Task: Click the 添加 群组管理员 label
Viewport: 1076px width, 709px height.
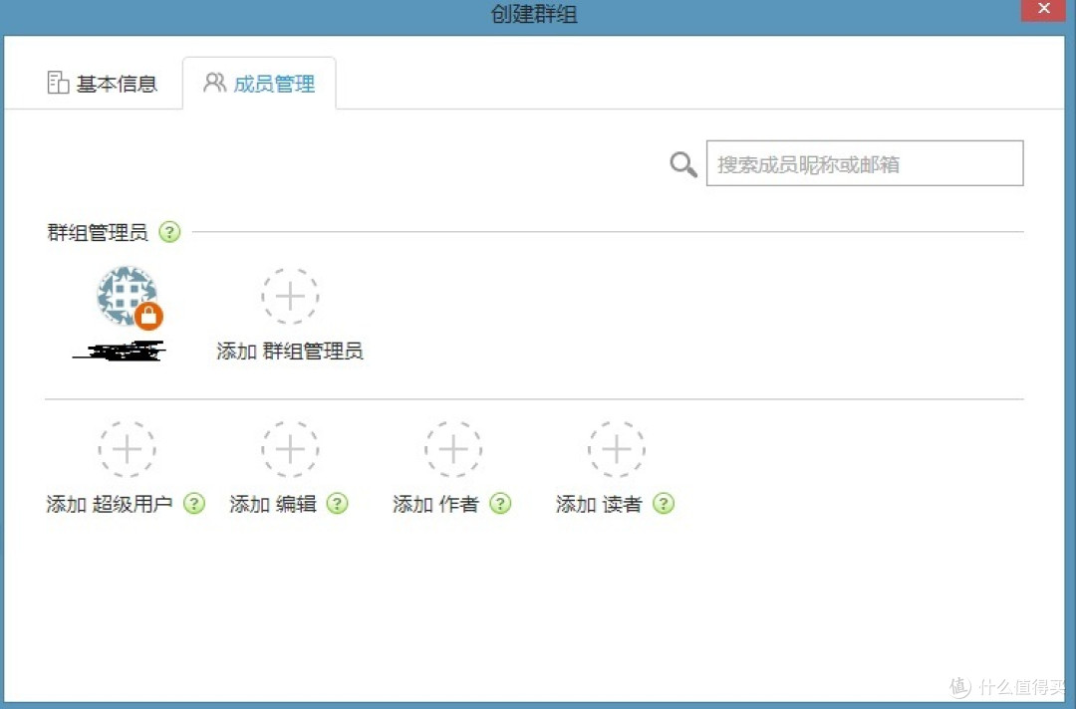Action: 290,352
